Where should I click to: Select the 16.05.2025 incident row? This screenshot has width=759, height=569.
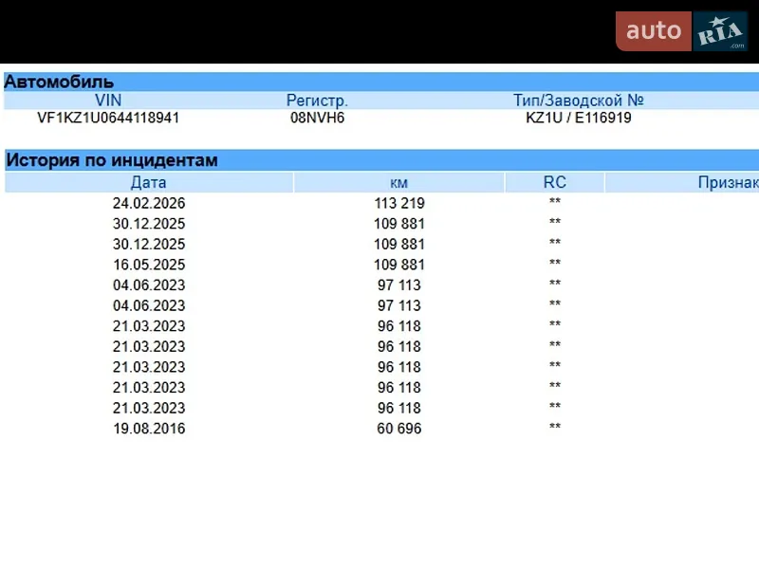tap(382, 265)
